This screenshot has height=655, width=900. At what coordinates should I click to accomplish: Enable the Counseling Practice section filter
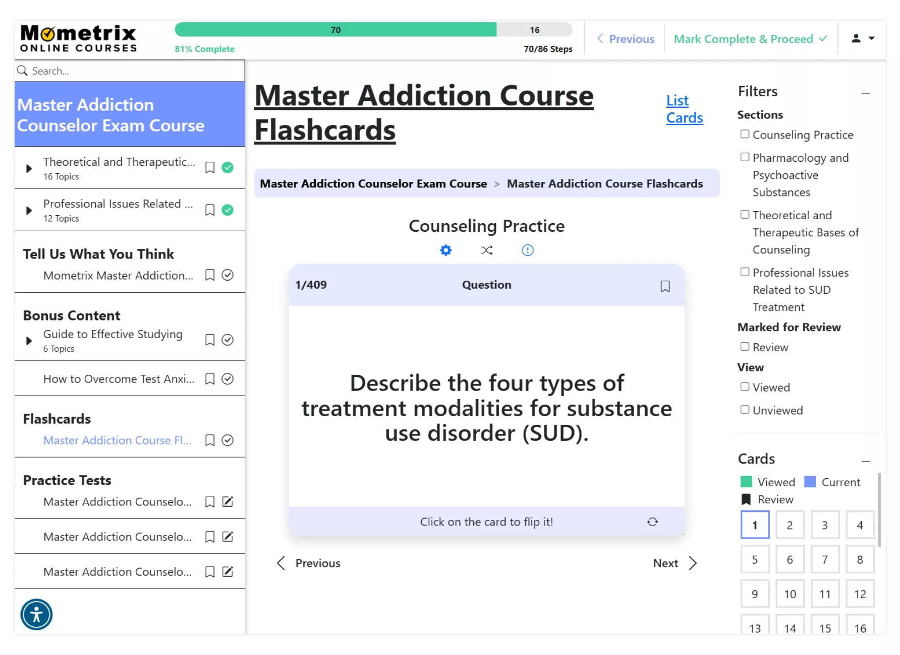pos(745,134)
